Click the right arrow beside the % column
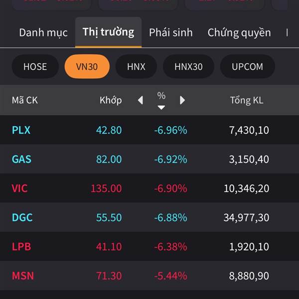The height and width of the screenshot is (299, 299). 182,100
